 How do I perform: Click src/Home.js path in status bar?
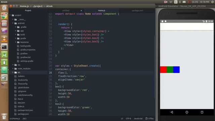(x=15, y=119)
